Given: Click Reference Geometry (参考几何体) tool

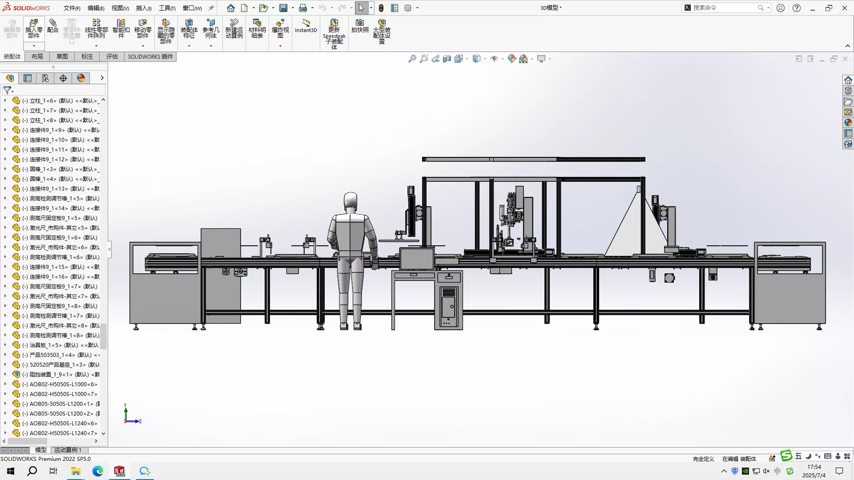Looking at the screenshot, I should [211, 29].
